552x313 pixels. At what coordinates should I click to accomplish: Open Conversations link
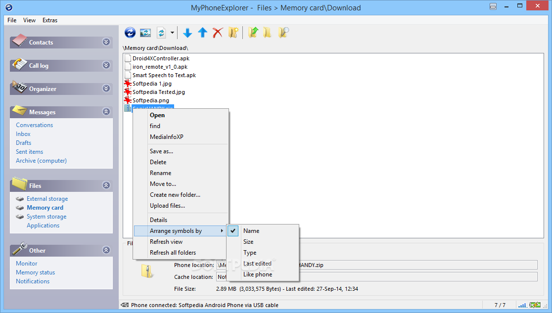pos(35,125)
